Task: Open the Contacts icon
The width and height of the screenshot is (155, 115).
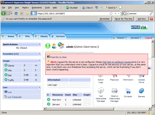Action: [x=128, y=91]
